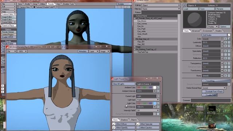Toggle the Double Sided checkbox
This screenshot has width=233, height=131.
pos(204,95)
